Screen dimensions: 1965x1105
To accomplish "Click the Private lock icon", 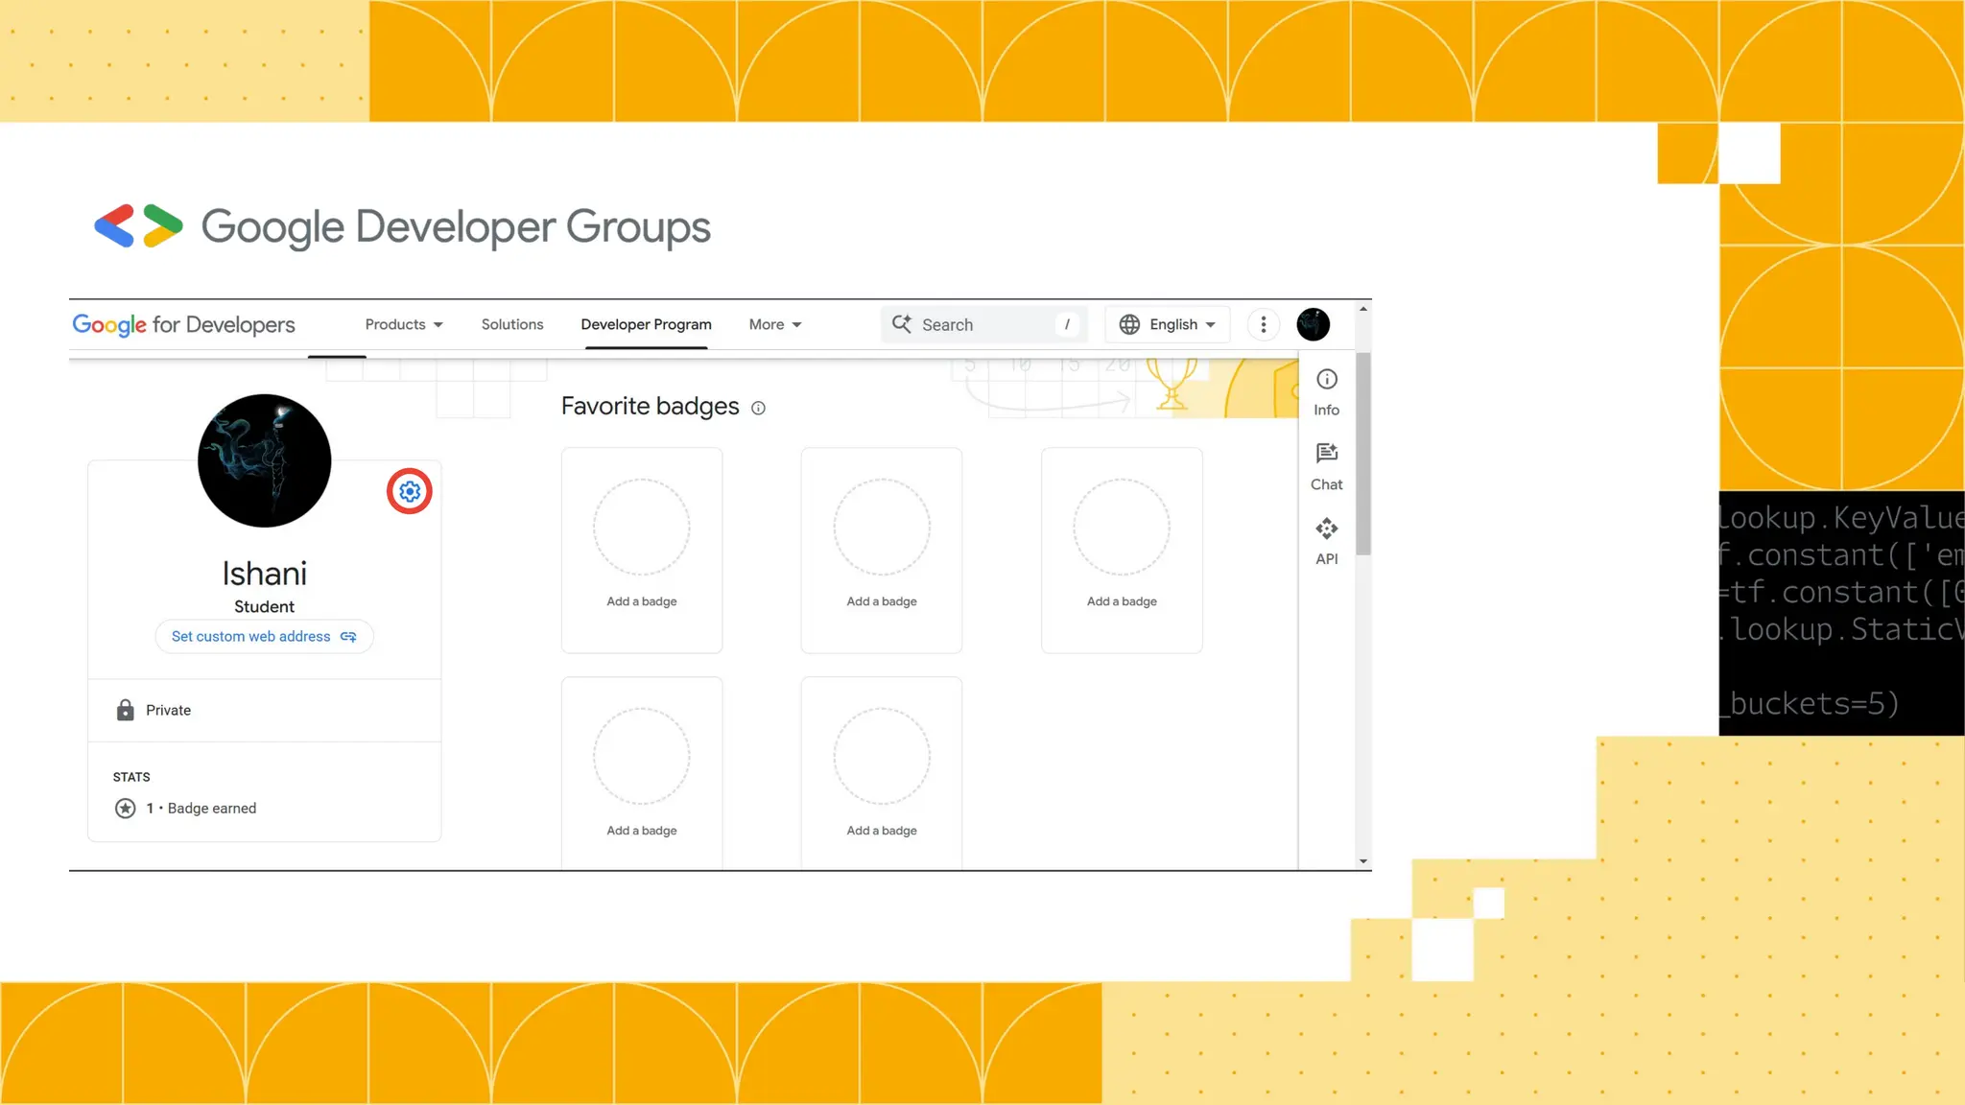I will [x=125, y=710].
